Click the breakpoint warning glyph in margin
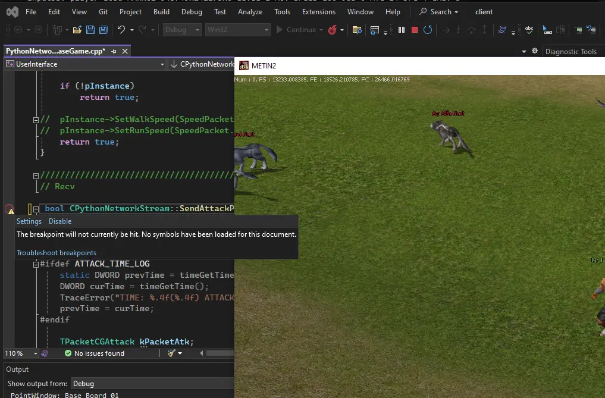The image size is (605, 398). pyautogui.click(x=10, y=209)
